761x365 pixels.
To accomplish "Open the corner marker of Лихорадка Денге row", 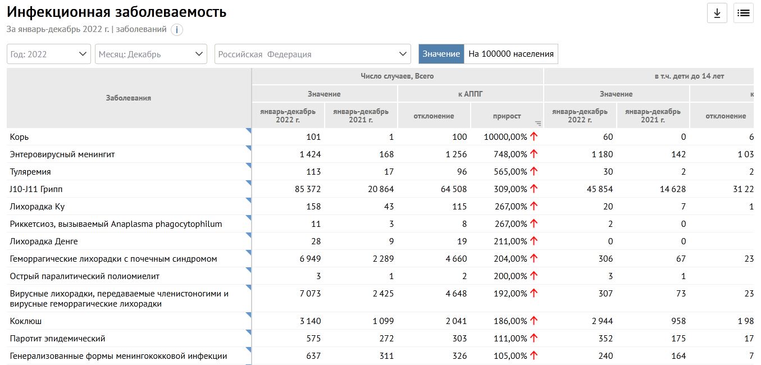I will (x=248, y=236).
